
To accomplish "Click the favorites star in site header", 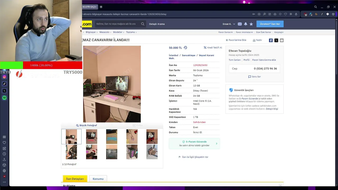I will 251,24.
